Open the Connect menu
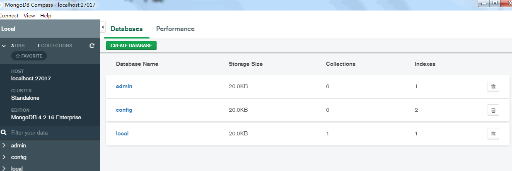The height and width of the screenshot is (171, 512). tap(9, 16)
